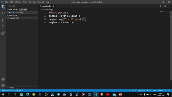This screenshot has height=97, width=172.
Task: Open editor More Actions ellipsis
Action: 169,6
